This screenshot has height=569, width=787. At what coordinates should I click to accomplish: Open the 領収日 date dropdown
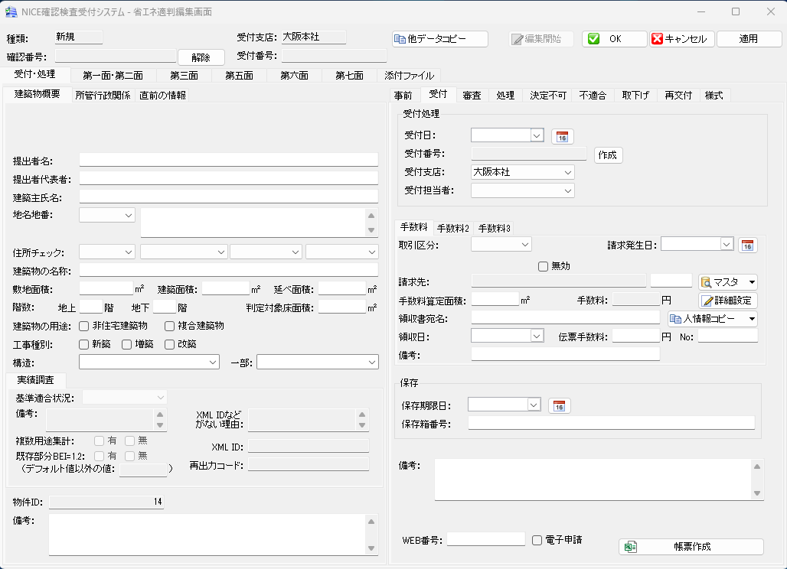pyautogui.click(x=537, y=336)
